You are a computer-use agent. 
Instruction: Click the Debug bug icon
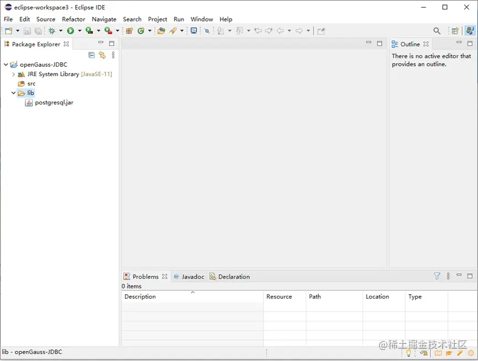52,31
